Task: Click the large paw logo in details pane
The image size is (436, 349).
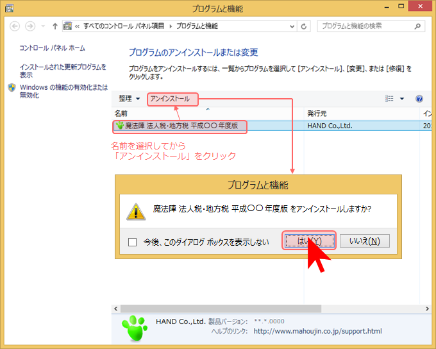Action: (x=135, y=328)
